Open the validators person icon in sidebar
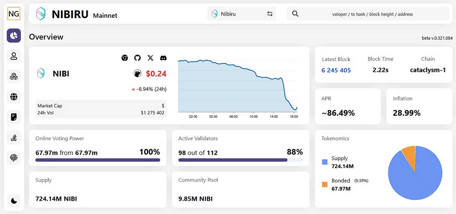 point(14,56)
